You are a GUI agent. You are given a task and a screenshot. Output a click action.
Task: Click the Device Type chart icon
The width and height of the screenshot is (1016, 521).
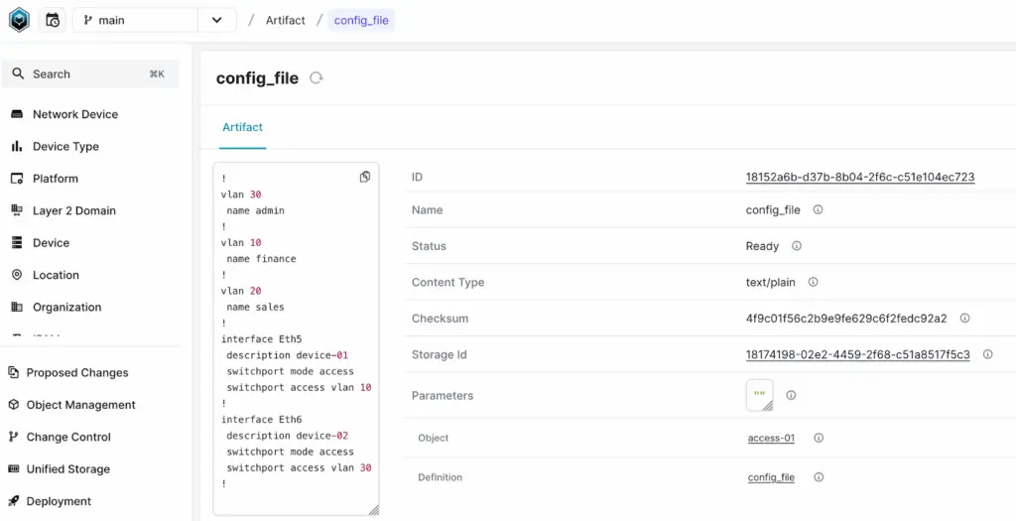pos(17,147)
